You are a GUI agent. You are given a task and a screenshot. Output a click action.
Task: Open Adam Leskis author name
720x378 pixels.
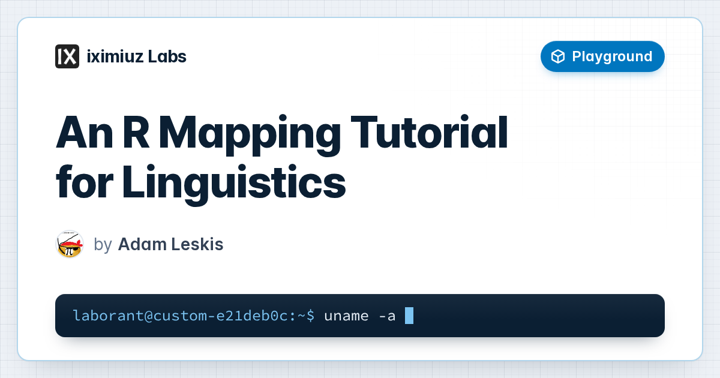[x=170, y=245]
